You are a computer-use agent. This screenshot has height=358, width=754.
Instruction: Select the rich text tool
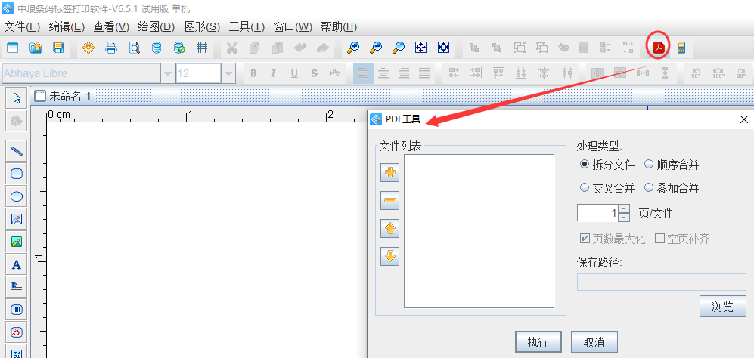[x=17, y=287]
